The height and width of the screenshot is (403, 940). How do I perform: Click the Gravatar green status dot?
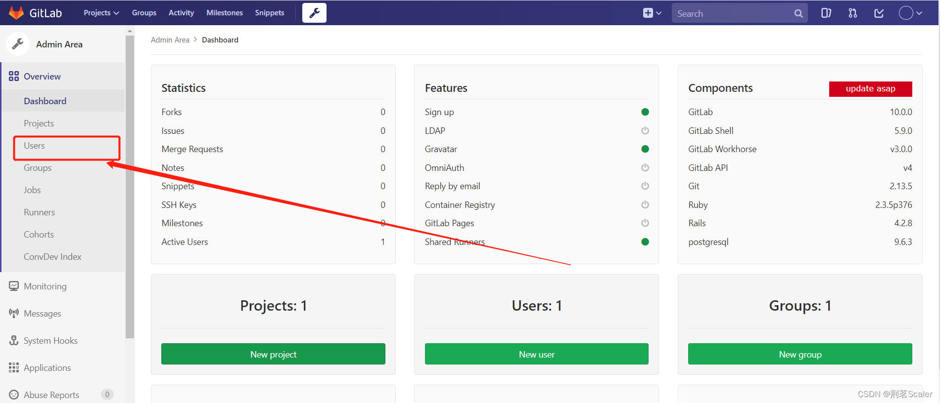click(645, 149)
